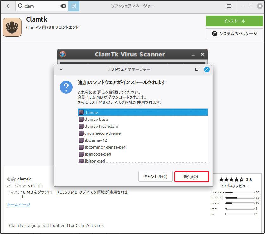This screenshot has width=265, height=234.
Task: Click the 続行(O) button
Action: click(191, 177)
